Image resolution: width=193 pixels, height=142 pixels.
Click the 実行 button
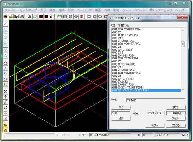click(176, 107)
